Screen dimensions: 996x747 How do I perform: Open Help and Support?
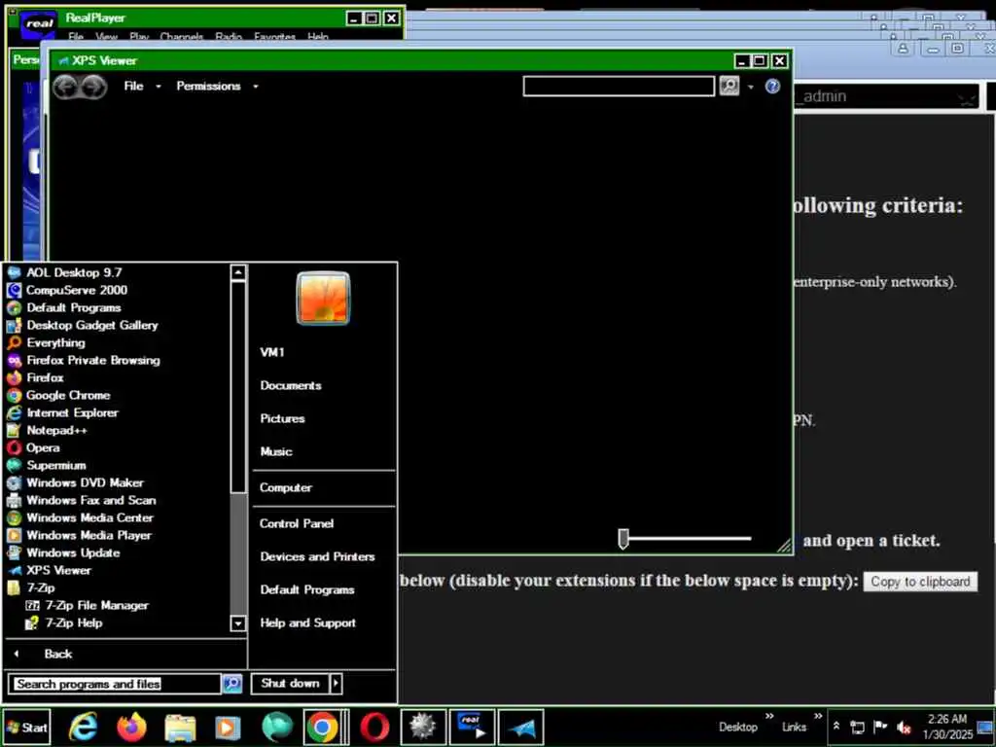point(307,623)
